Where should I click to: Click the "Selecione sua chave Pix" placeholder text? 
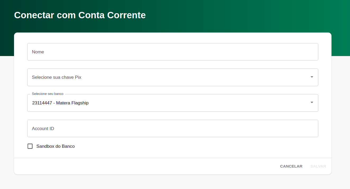click(56, 77)
